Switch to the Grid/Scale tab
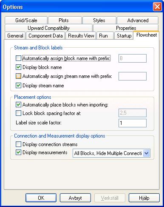This screenshot has height=207, width=164. coord(26,20)
